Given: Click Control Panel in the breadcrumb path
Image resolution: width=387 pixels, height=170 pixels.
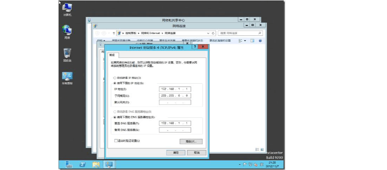Looking at the screenshot, I should click(x=131, y=33).
